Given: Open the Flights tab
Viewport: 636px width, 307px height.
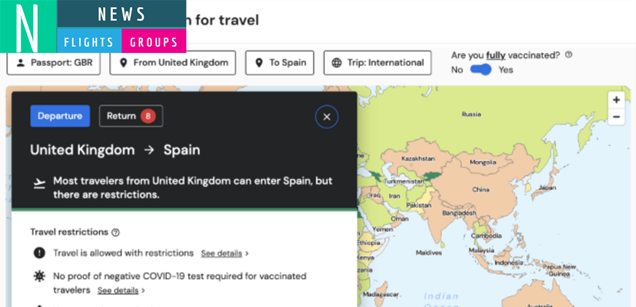Looking at the screenshot, I should pyautogui.click(x=89, y=42).
